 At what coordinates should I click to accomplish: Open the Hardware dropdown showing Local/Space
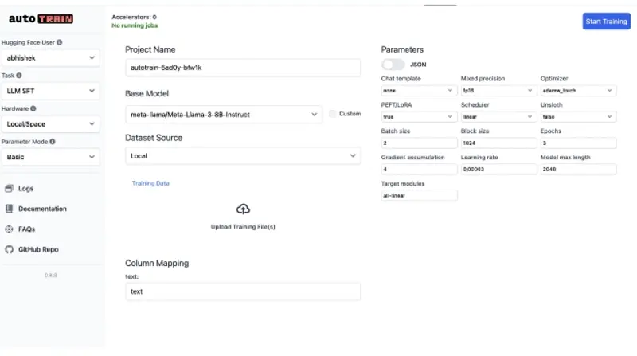tap(51, 124)
